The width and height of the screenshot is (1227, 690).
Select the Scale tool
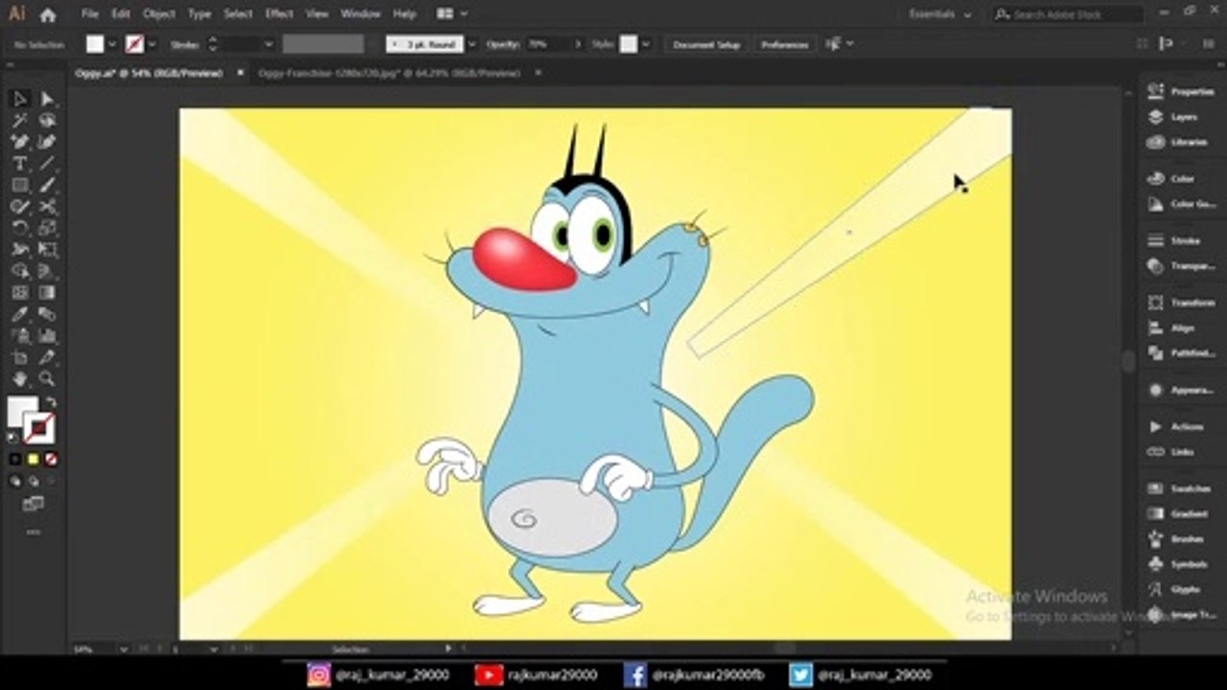point(47,228)
